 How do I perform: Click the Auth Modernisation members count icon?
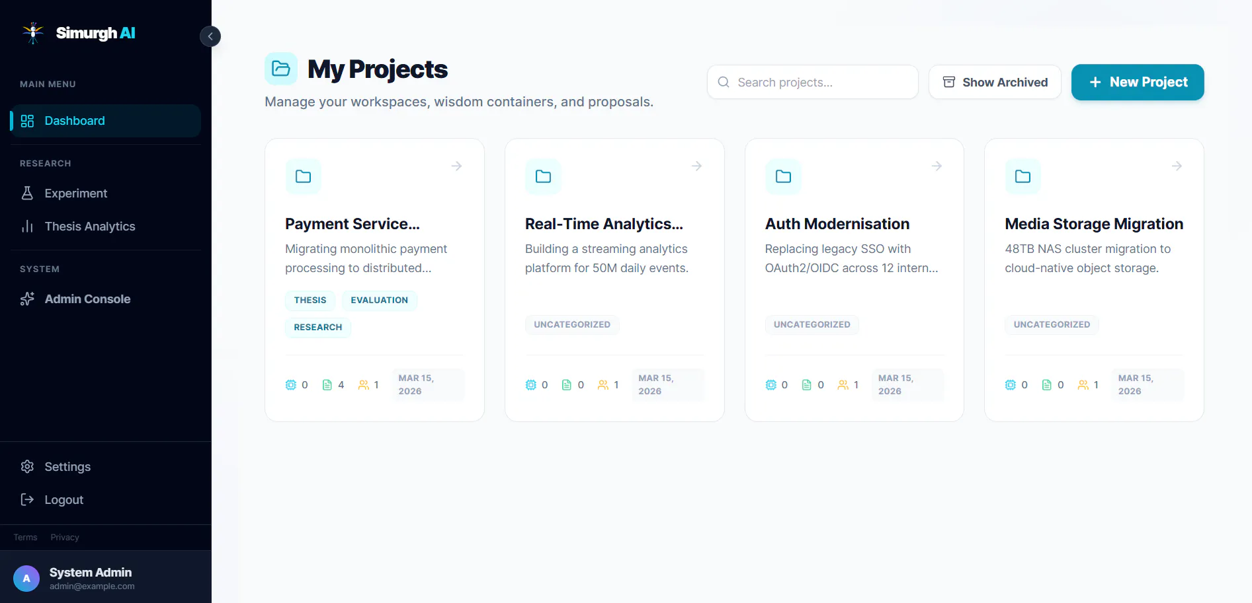pos(843,385)
